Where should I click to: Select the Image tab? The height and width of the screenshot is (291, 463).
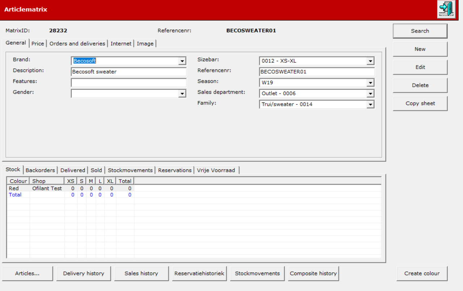pos(145,43)
